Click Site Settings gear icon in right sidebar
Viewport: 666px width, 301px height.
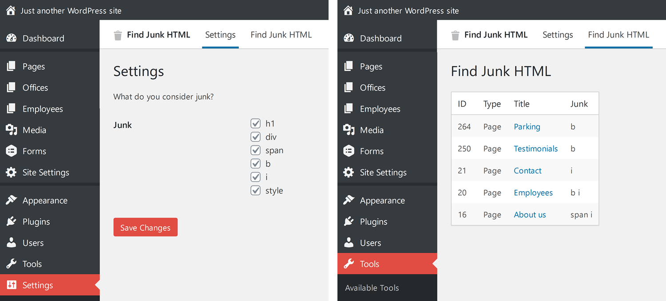(x=349, y=172)
